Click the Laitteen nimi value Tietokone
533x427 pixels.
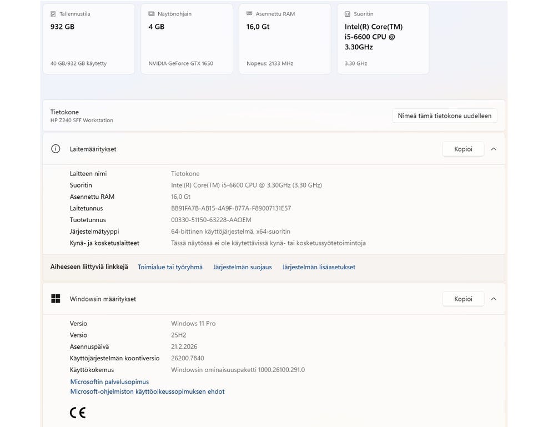(x=185, y=174)
